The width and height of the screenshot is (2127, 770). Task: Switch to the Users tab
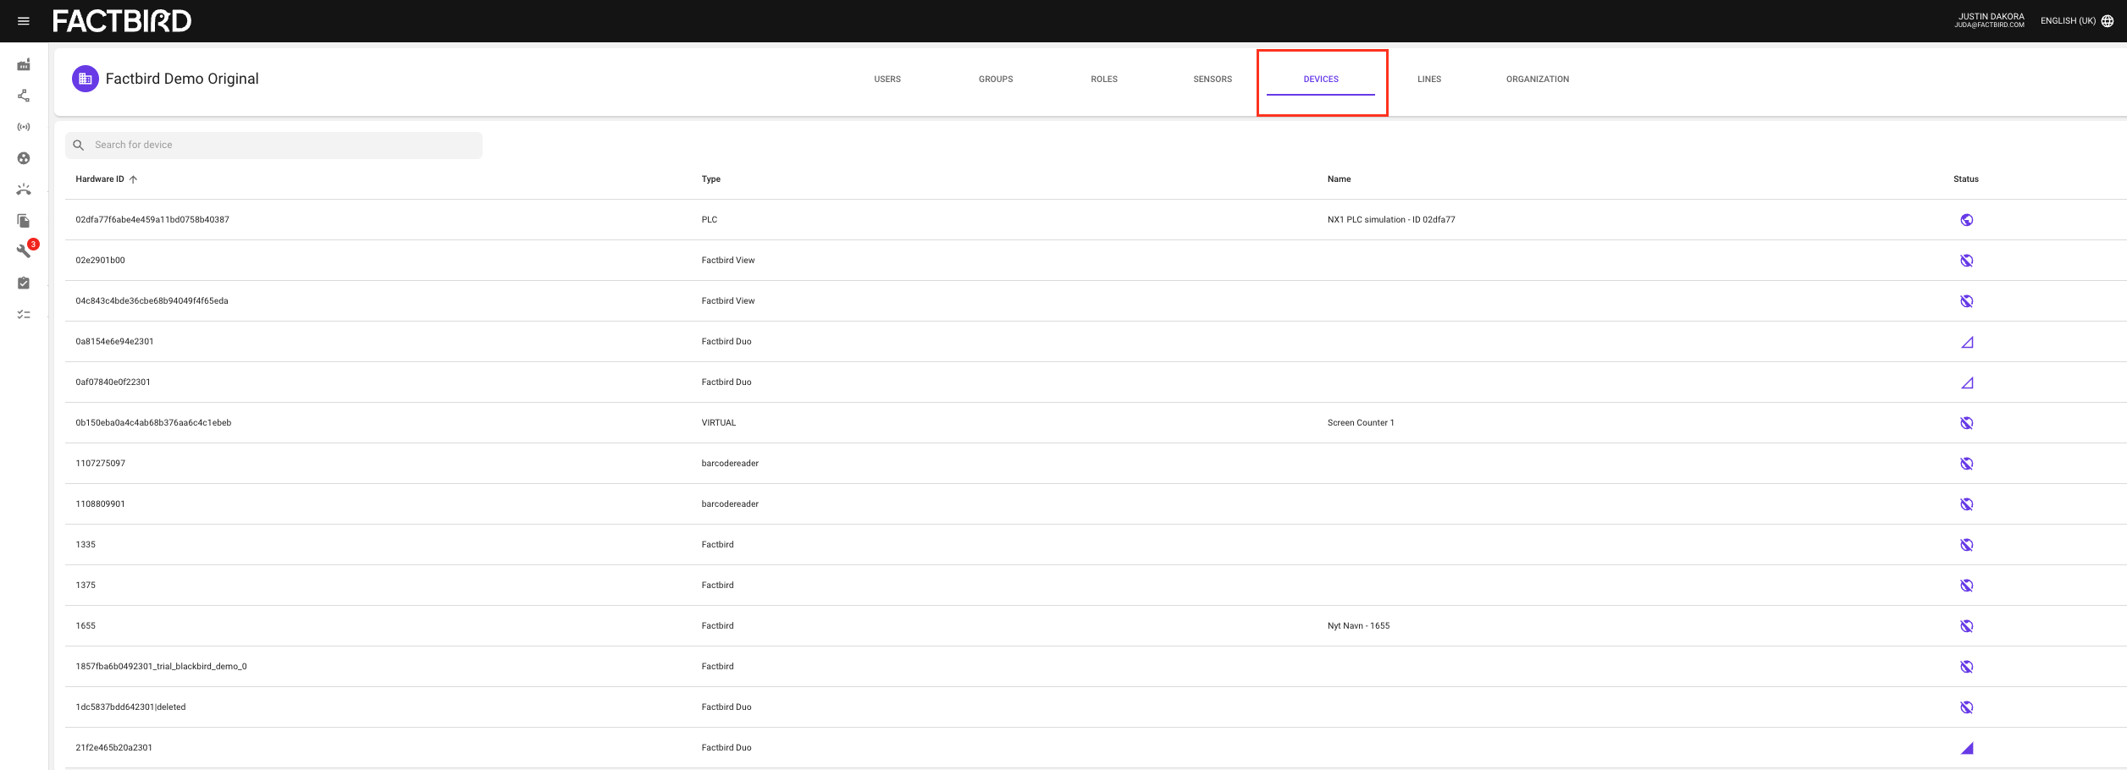[887, 80]
